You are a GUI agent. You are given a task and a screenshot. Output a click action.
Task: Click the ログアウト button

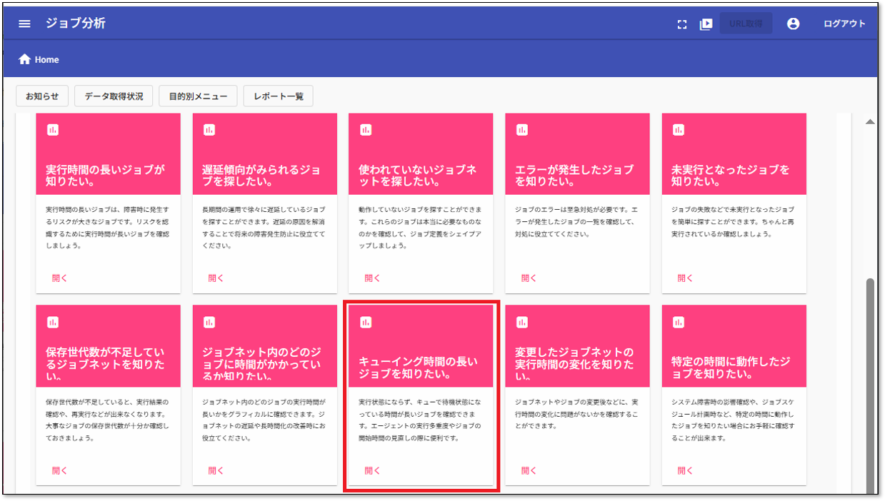[x=844, y=24]
